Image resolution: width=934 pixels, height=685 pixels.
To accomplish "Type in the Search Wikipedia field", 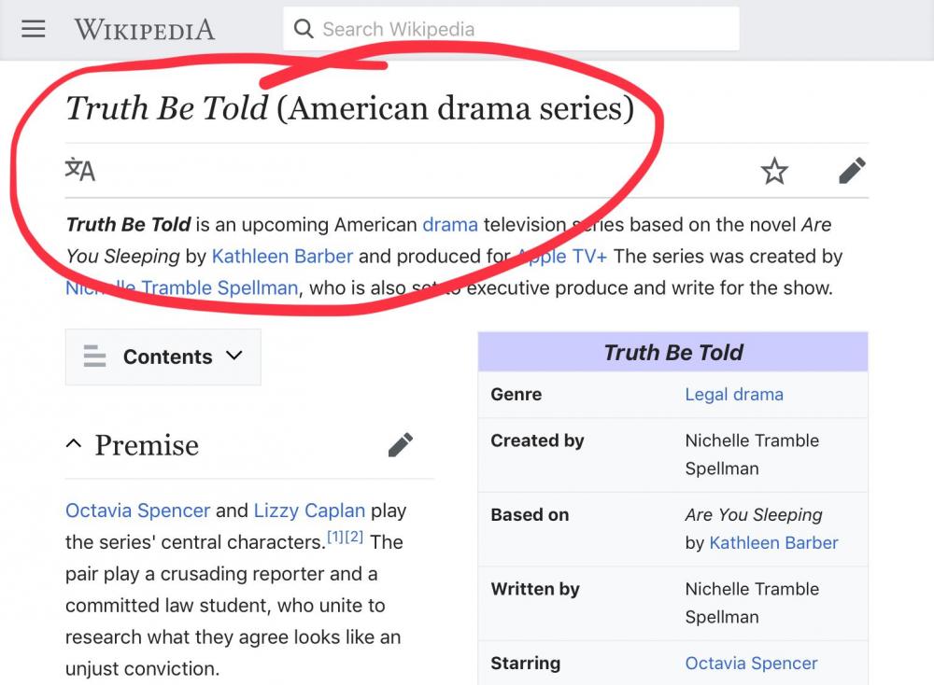I will point(523,29).
